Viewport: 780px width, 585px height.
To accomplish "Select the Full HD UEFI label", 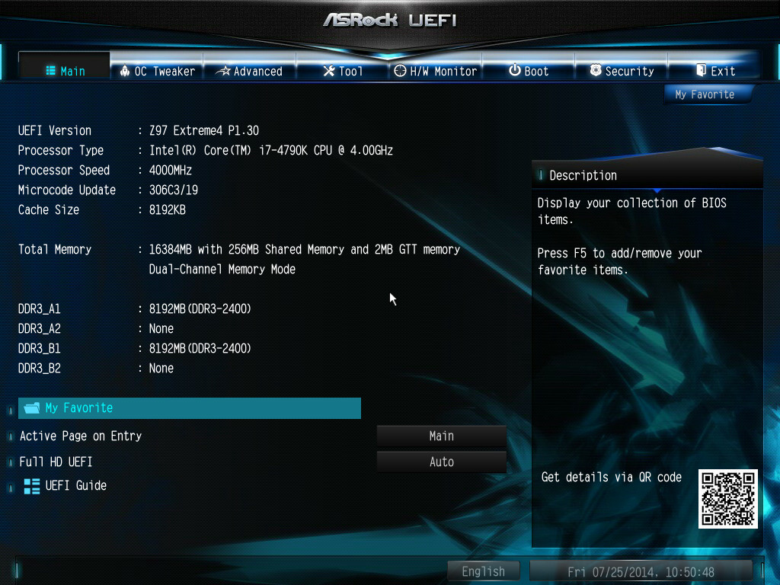I will (x=56, y=462).
